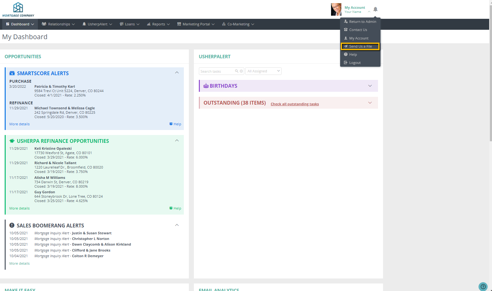This screenshot has height=291, width=492.
Task: Select Send Us a File menu item
Action: pos(360,46)
